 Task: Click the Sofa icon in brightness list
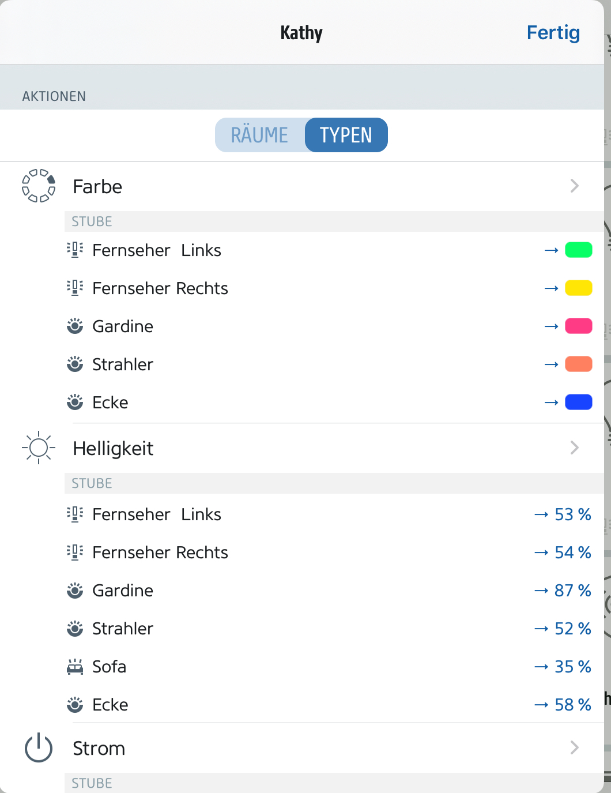pyautogui.click(x=75, y=667)
